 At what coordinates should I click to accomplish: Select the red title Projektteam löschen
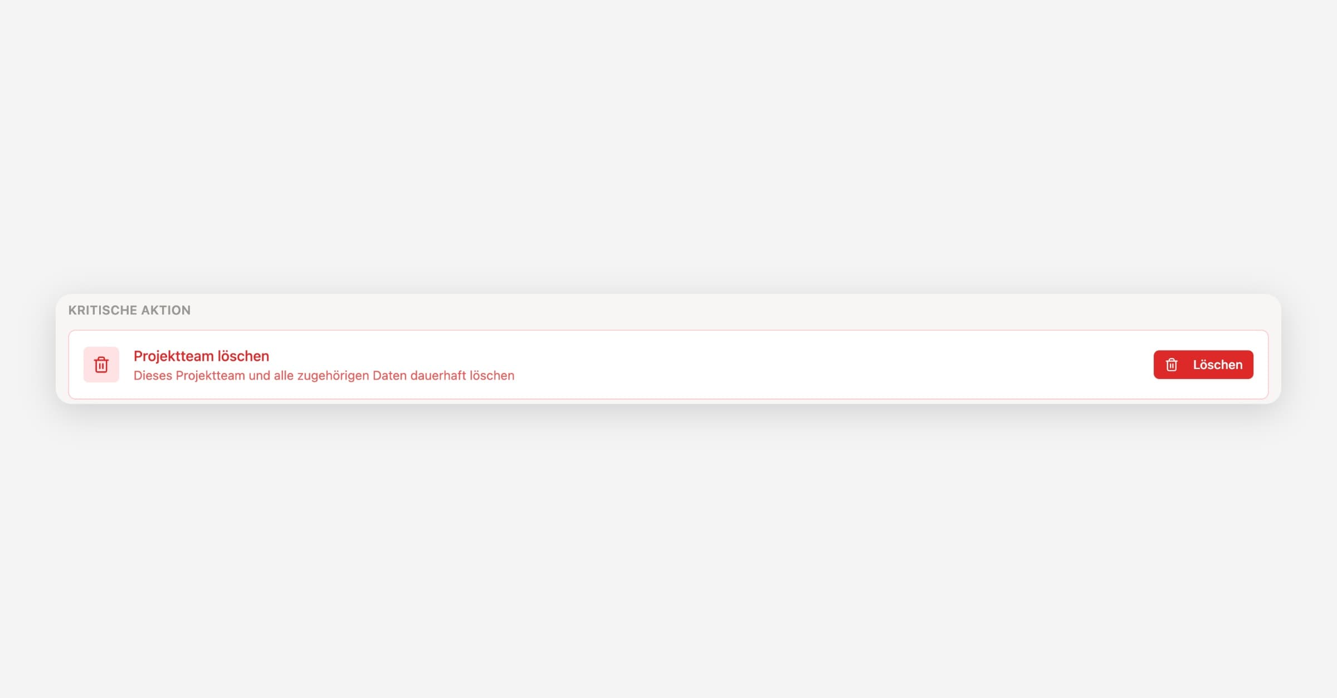tap(201, 356)
